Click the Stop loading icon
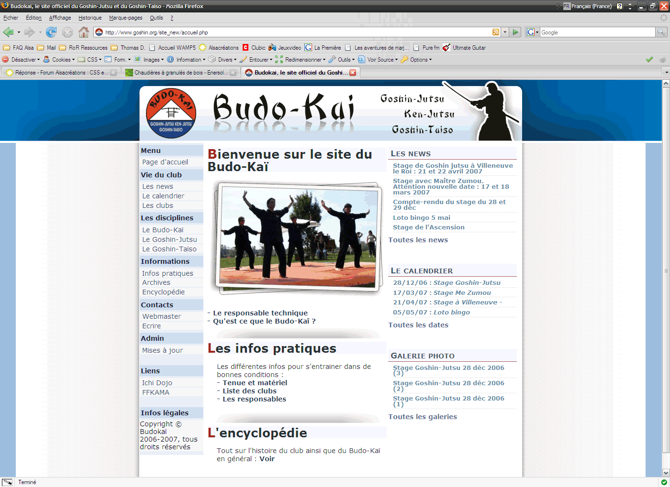This screenshot has height=487, width=670. [67, 32]
